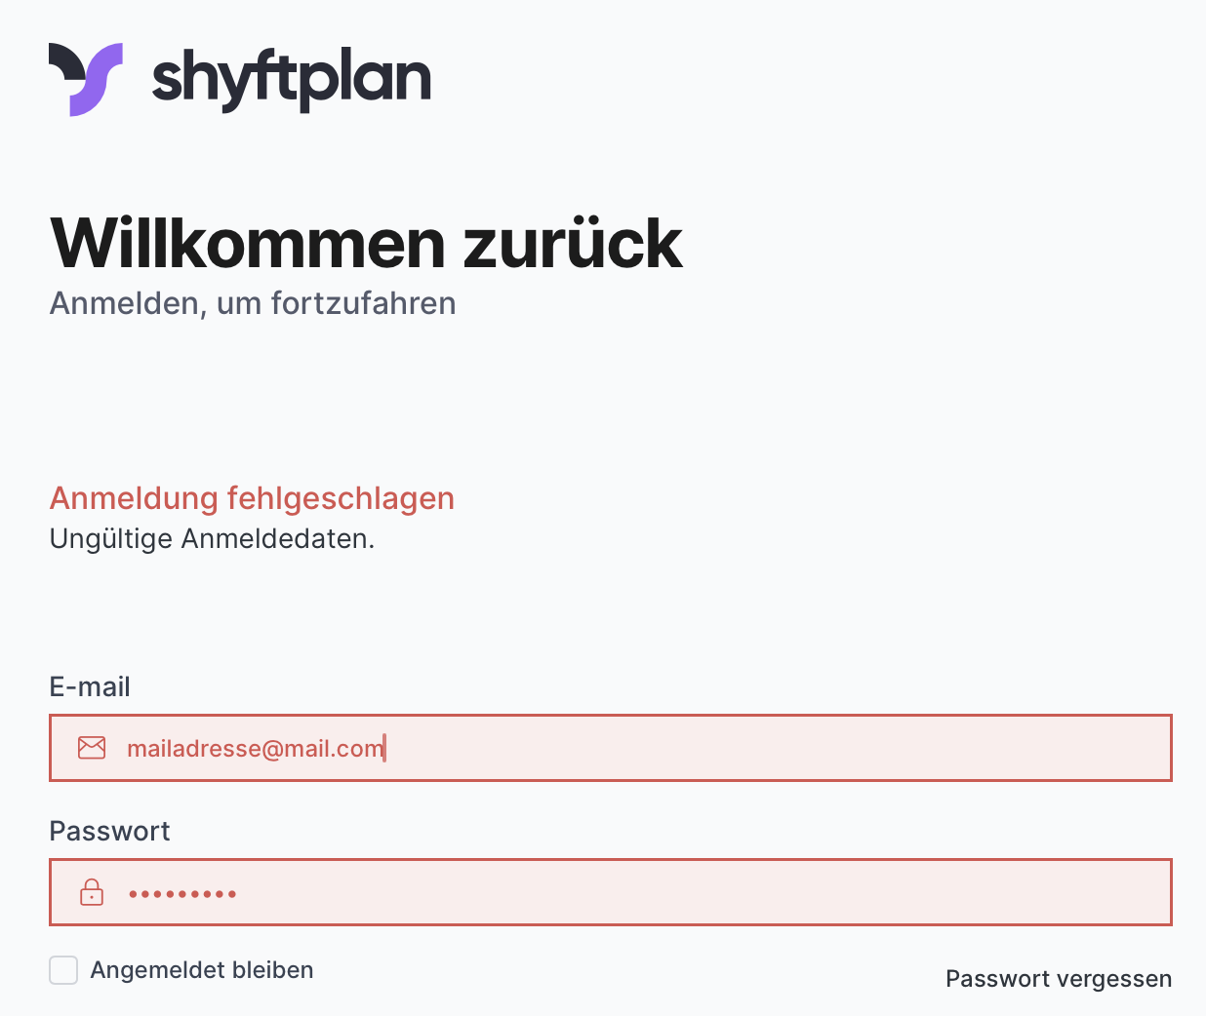Click the Passwort field label
This screenshot has width=1206, height=1016.
(x=109, y=831)
